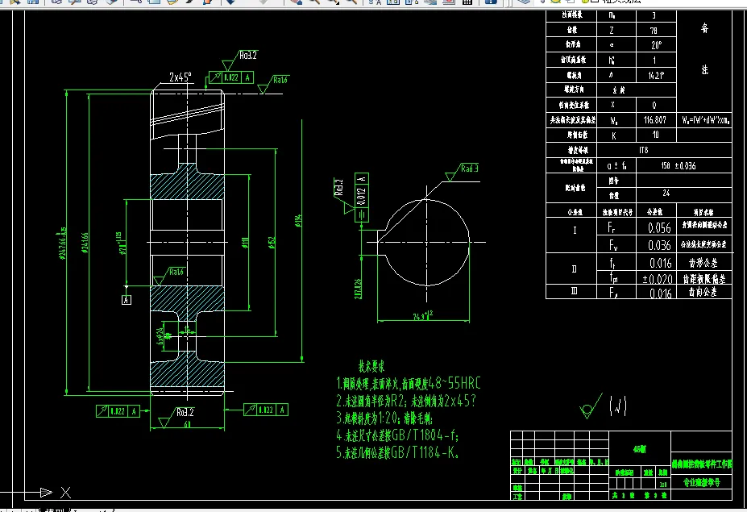Image resolution: width=747 pixels, height=512 pixels.
Task: Pick the φ241.66 diameter dimension
Action: (85, 242)
